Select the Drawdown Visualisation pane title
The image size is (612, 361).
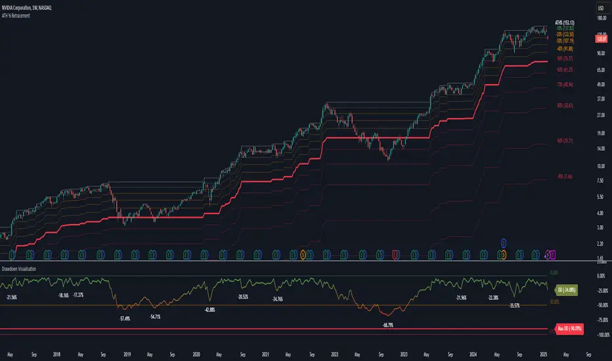pyautogui.click(x=19, y=269)
